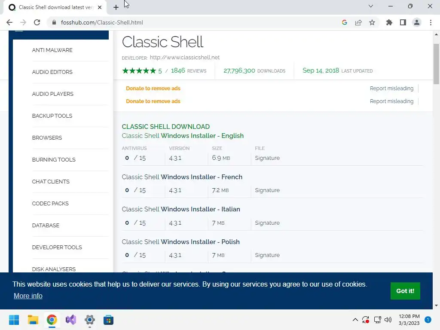
Task: Click the second Donate to remove ads link
Action: 153,101
